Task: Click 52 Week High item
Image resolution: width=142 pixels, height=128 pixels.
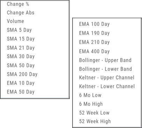Action: coord(95,121)
